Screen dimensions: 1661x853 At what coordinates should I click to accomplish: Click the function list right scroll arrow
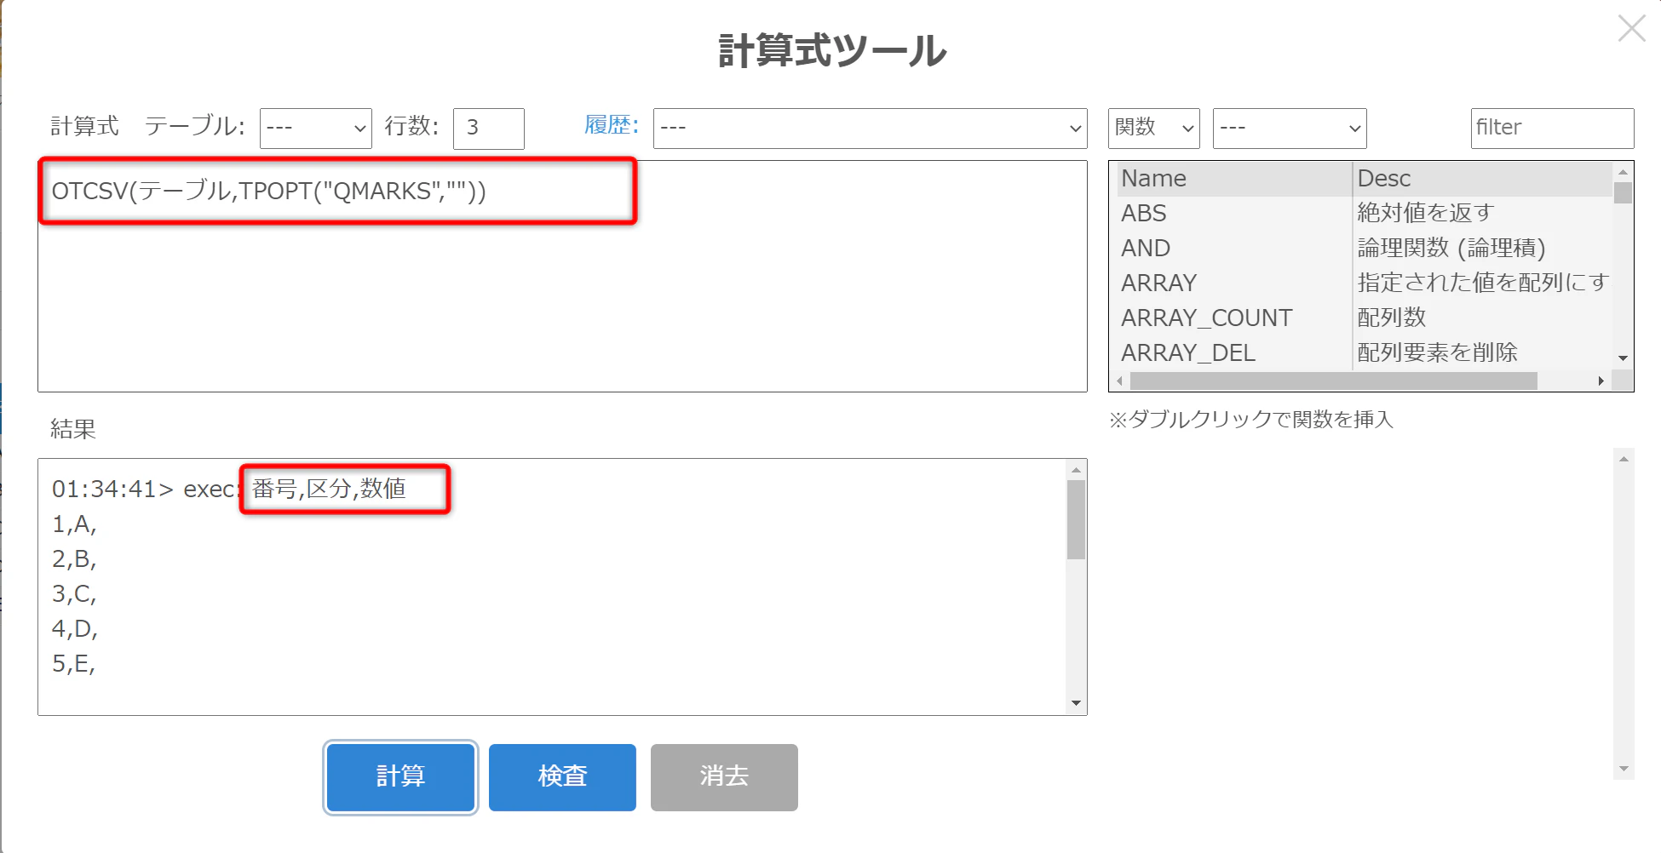tap(1601, 381)
